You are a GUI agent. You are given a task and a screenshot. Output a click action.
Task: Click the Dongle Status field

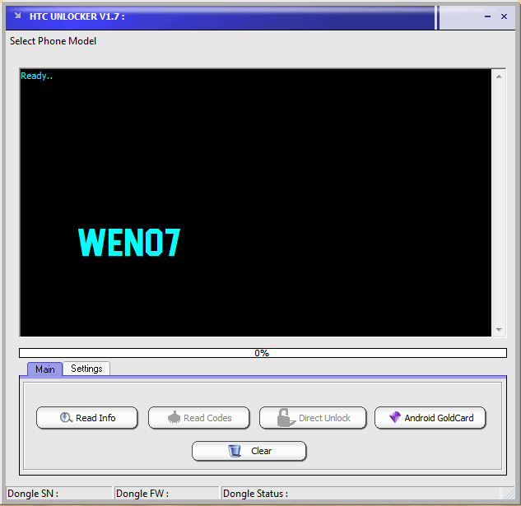pyautogui.click(x=361, y=494)
